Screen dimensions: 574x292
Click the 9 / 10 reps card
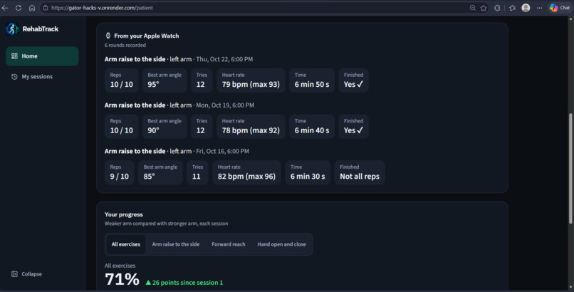point(120,172)
